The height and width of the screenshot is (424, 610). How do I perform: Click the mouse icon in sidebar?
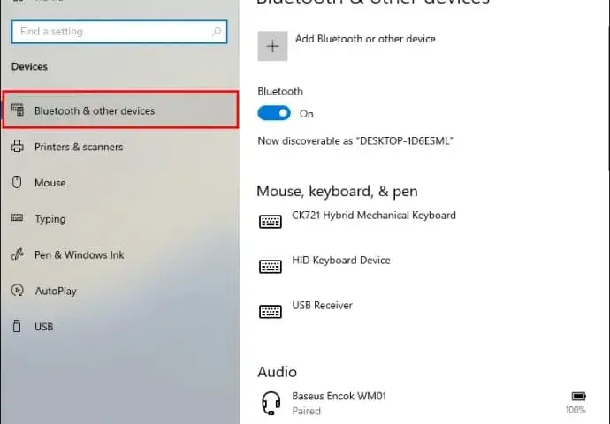(17, 182)
